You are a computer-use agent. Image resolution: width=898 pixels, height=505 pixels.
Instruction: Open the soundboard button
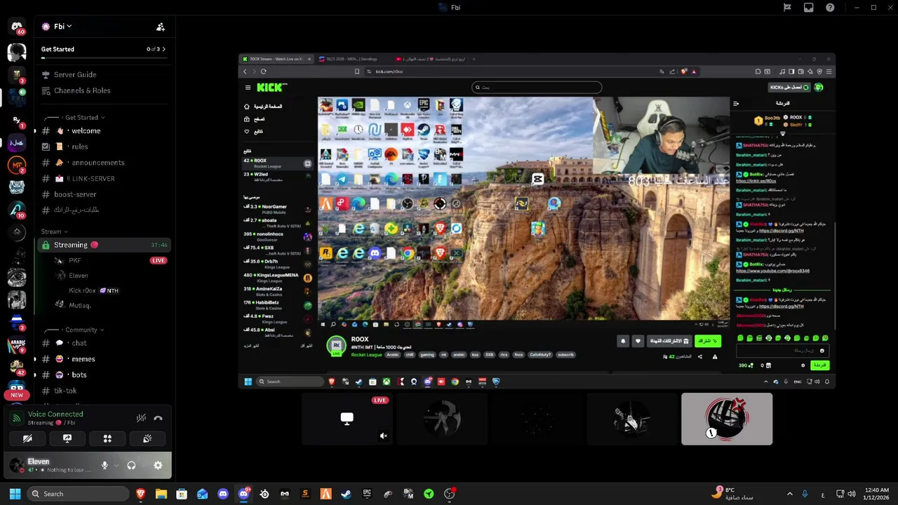[147, 438]
